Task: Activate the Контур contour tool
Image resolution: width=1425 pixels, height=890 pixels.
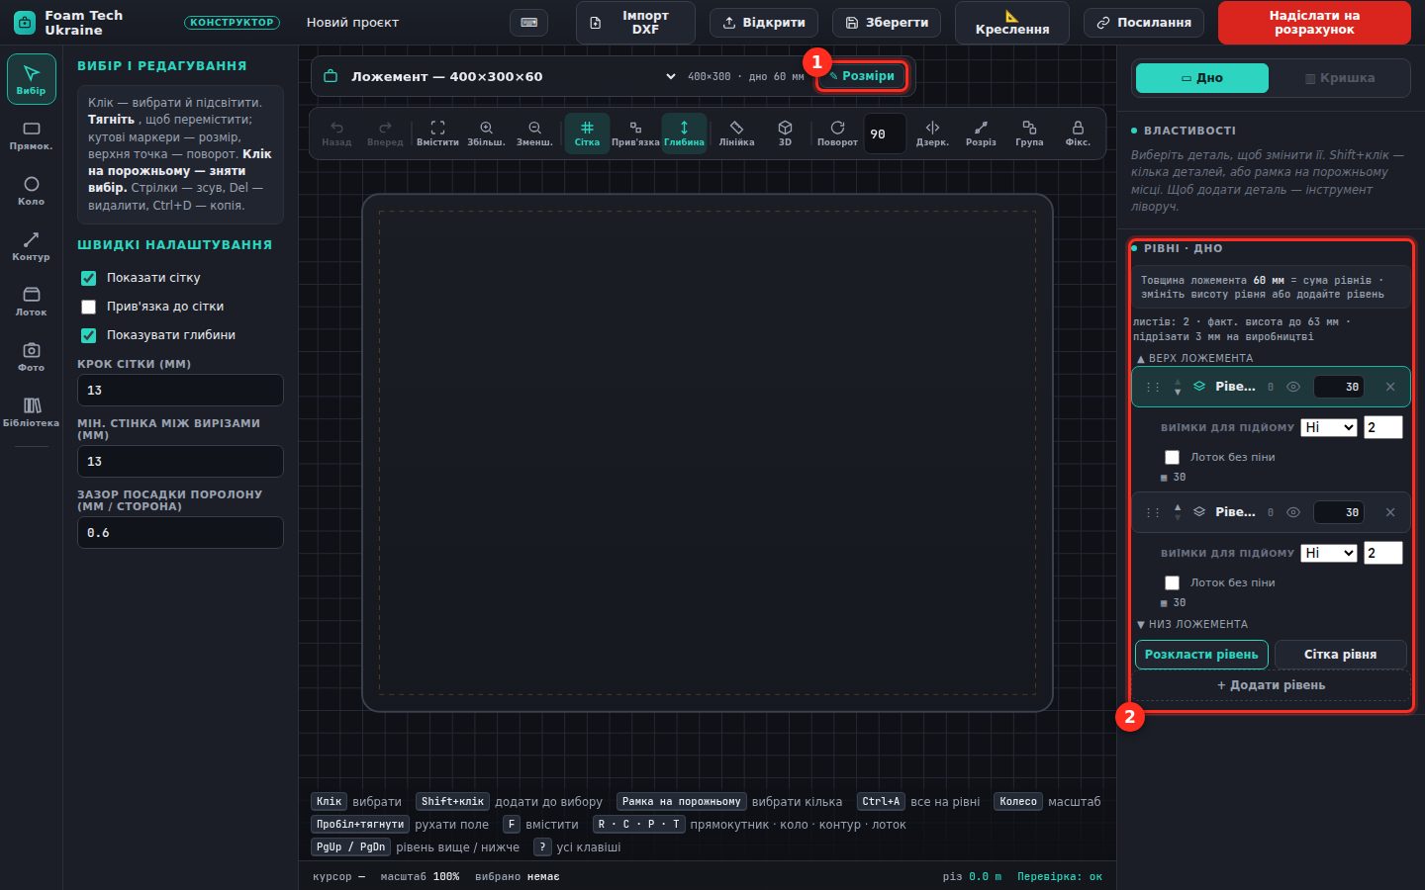Action: coord(31,246)
